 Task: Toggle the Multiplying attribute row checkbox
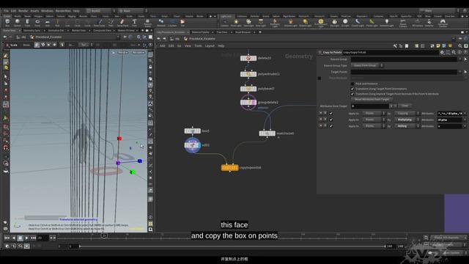(x=331, y=120)
